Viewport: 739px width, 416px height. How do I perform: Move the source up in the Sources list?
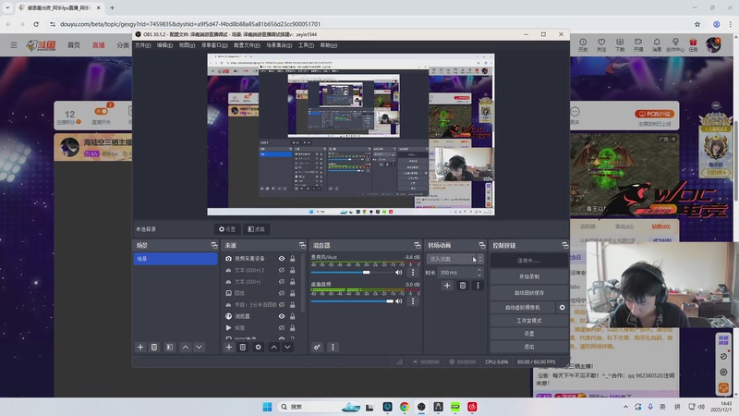(x=273, y=348)
